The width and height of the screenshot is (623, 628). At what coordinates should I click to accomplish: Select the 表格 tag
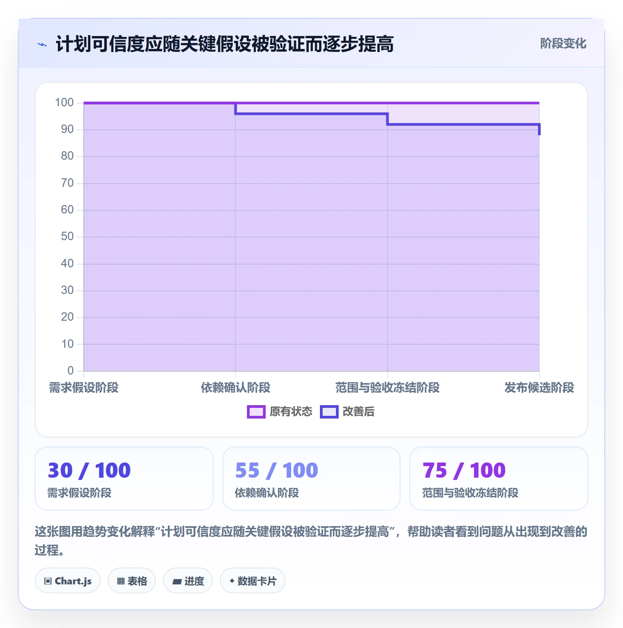(132, 580)
